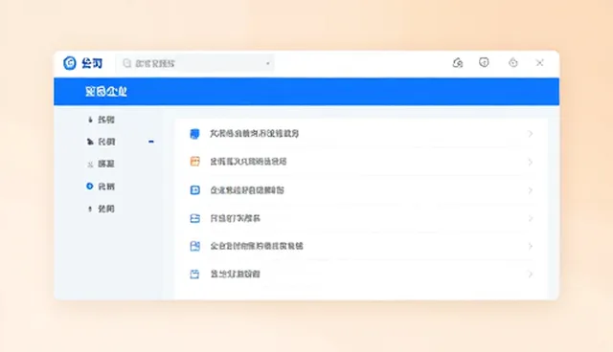Open the orange-icon row via its right chevron
This screenshot has height=352, width=613.
click(531, 162)
